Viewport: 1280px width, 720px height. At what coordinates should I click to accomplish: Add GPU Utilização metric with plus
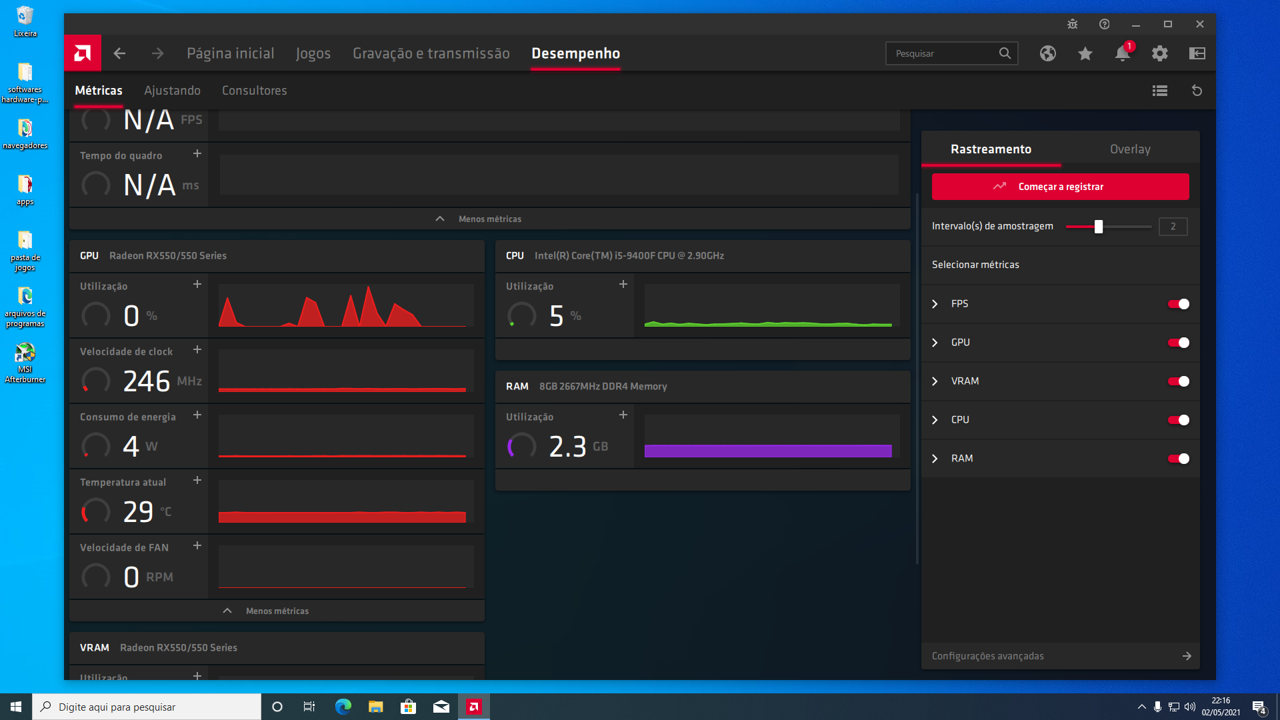197,285
